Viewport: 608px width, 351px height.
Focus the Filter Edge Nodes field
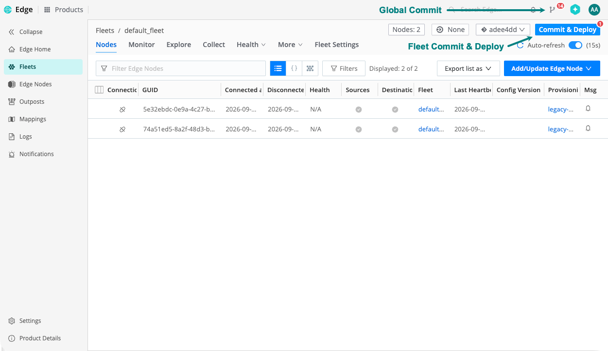(181, 68)
